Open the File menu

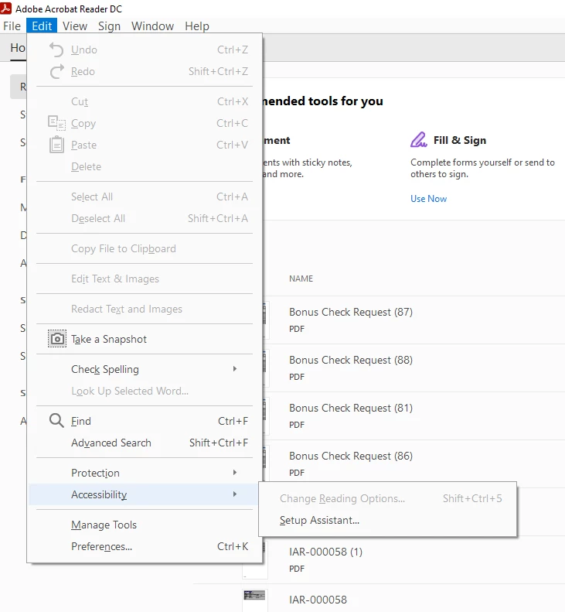12,26
